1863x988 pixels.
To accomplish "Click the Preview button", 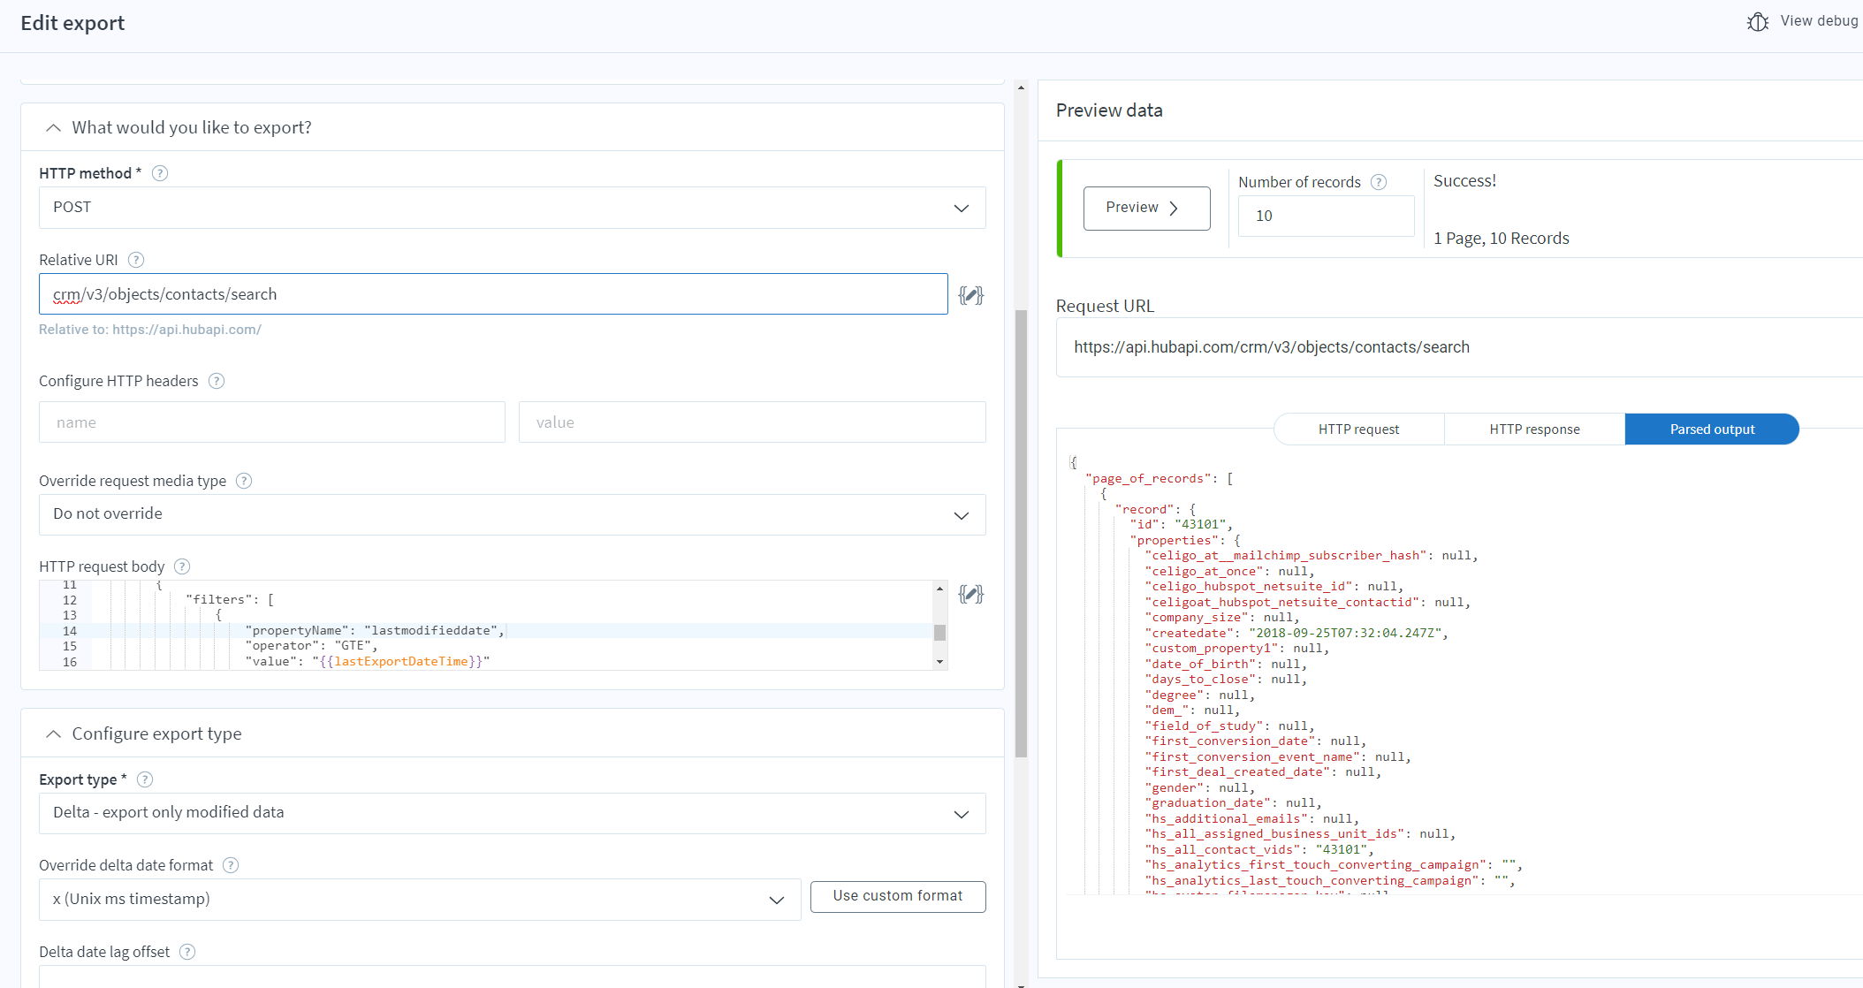I will coord(1146,209).
